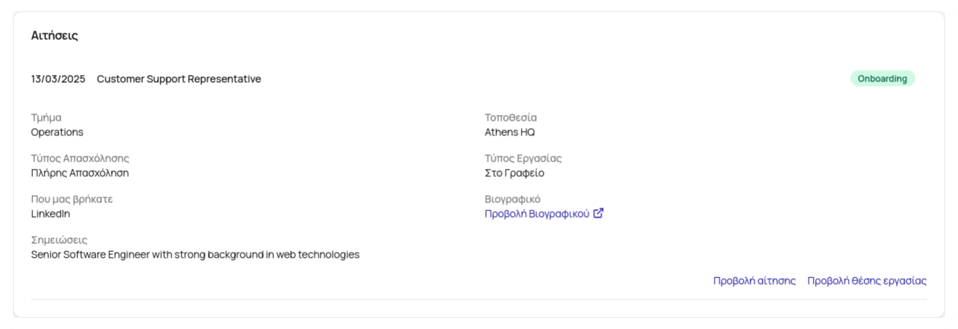Click the Customer Support Representative title

[178, 79]
